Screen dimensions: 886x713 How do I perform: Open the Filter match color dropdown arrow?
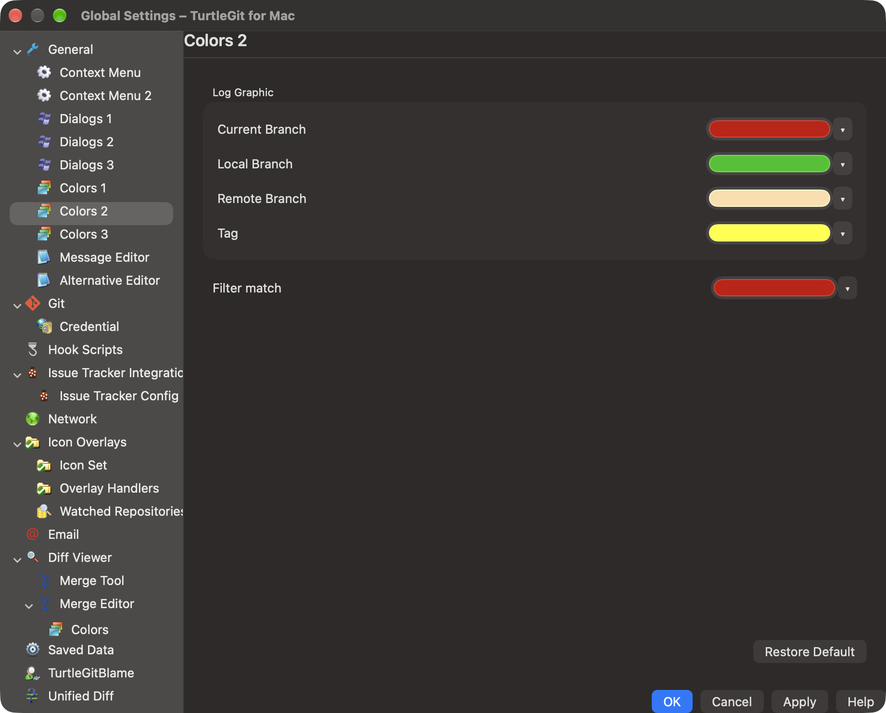[848, 288]
